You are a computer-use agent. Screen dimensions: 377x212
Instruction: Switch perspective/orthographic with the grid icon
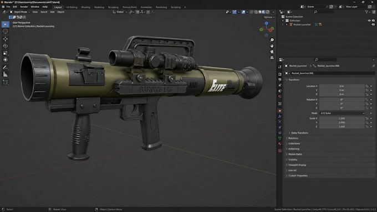pyautogui.click(x=272, y=58)
